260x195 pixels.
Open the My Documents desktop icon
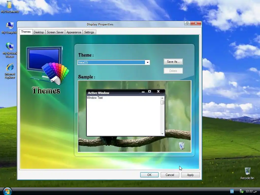pos(9,7)
